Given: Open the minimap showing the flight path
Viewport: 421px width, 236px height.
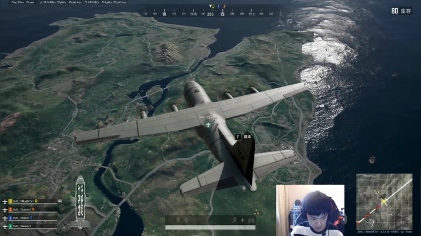Looking at the screenshot, I should click(x=384, y=202).
